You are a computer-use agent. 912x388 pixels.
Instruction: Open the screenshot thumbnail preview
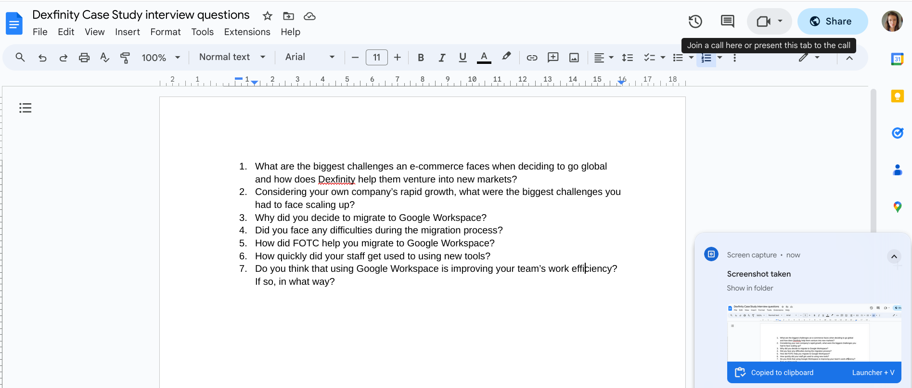tap(814, 332)
